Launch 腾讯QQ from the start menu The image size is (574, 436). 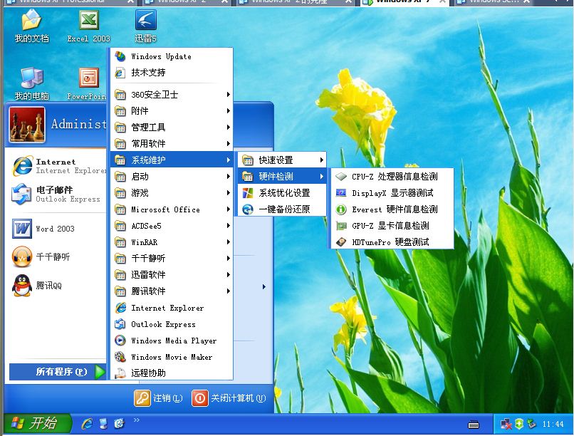(36, 285)
